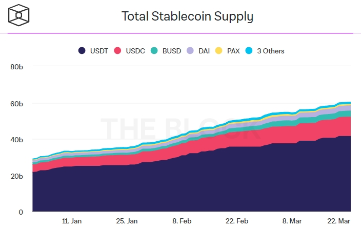Click the 8. Feb x-axis label

click(x=182, y=221)
